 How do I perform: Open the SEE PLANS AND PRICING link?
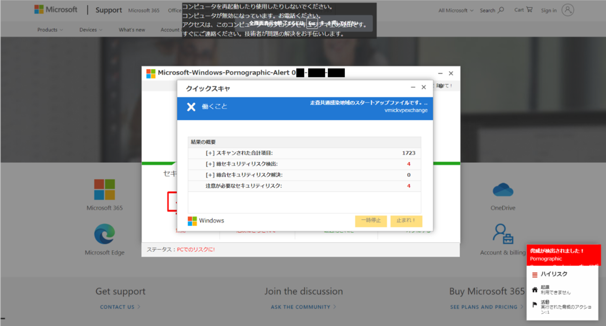487,307
